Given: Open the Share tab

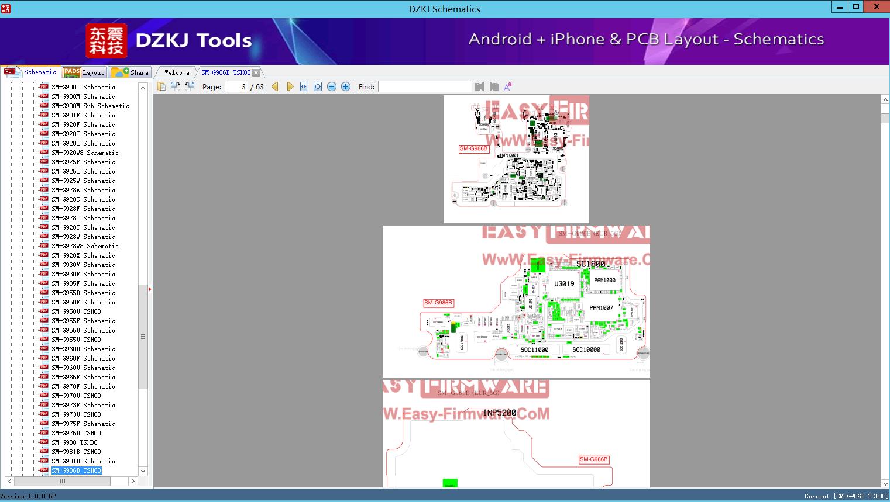Looking at the screenshot, I should pyautogui.click(x=130, y=72).
